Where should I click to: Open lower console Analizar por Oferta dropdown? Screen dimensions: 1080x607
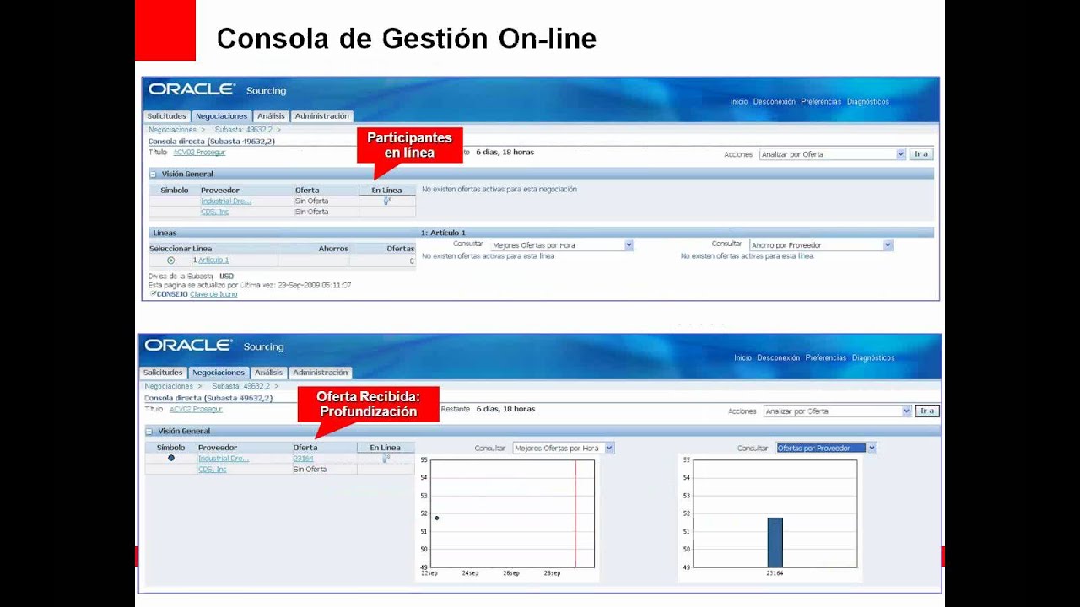(x=838, y=411)
